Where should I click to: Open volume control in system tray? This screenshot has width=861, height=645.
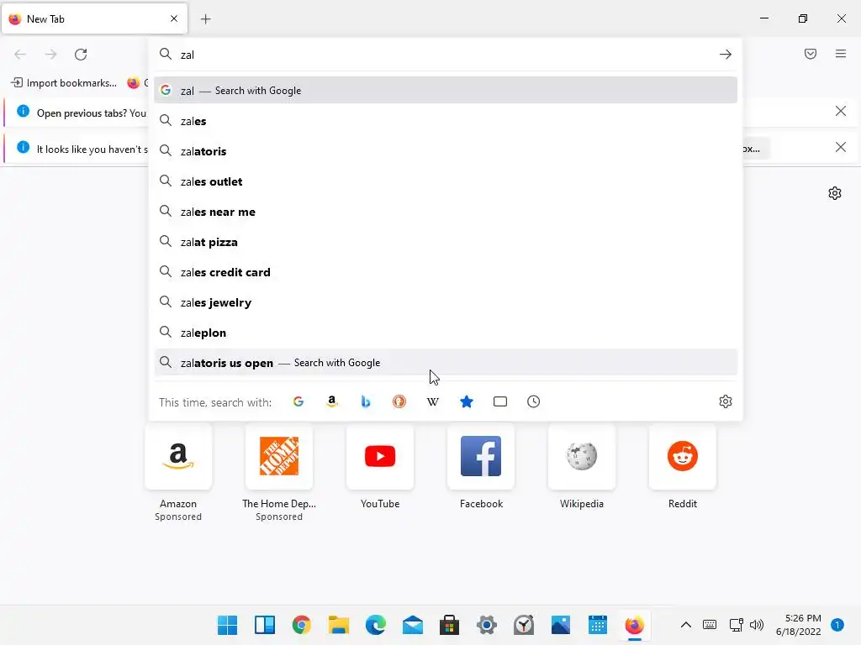coord(757,625)
